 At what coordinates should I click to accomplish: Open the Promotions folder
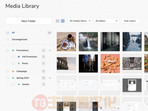(x=22, y=50)
